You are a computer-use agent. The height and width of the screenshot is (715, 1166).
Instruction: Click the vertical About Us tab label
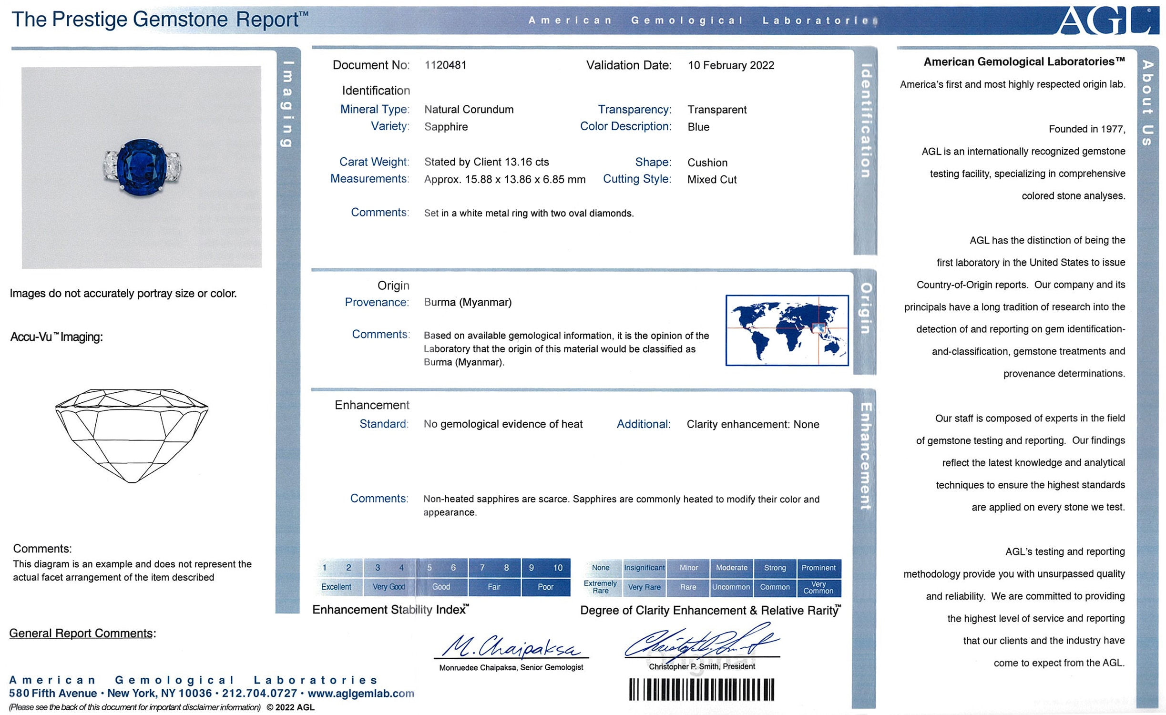pyautogui.click(x=1147, y=102)
